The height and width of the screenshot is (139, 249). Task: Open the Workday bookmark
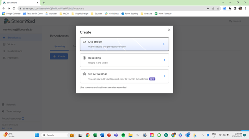(x=51, y=14)
